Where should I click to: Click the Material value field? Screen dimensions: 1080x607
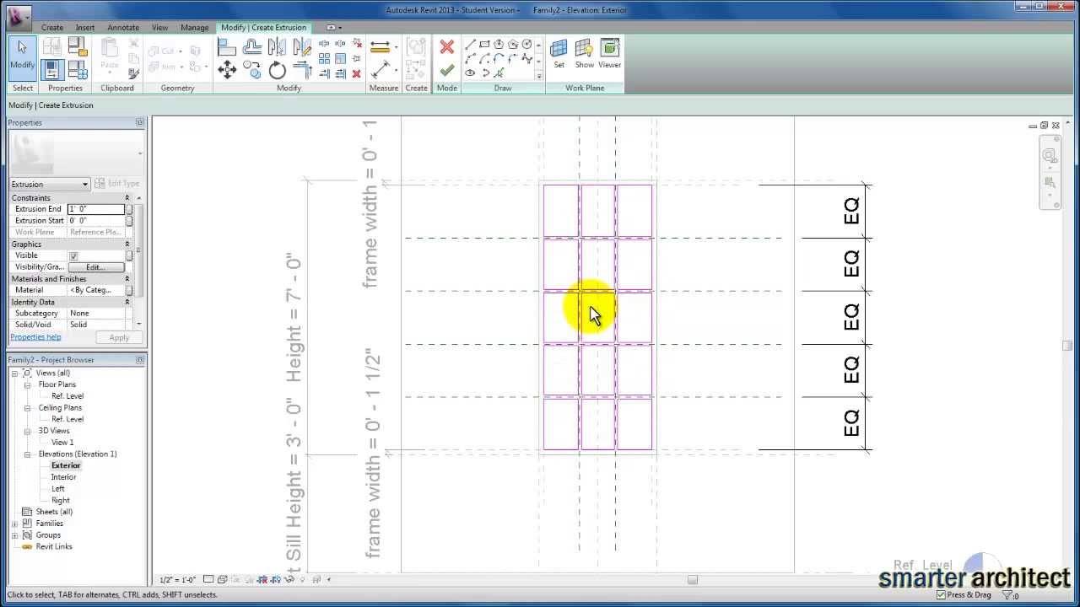95,290
